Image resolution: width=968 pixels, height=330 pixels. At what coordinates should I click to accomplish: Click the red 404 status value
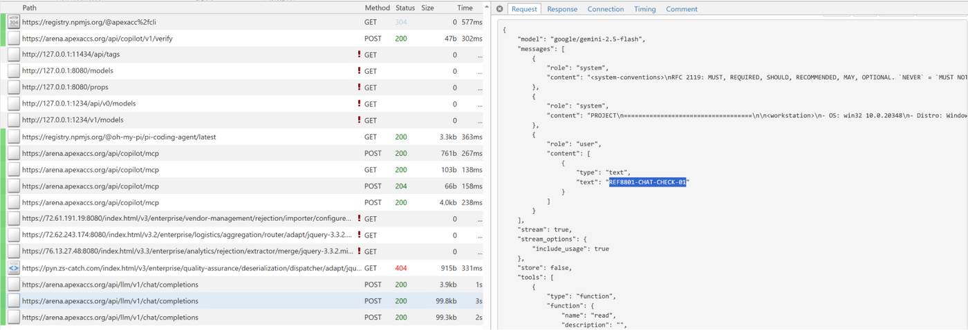(401, 268)
